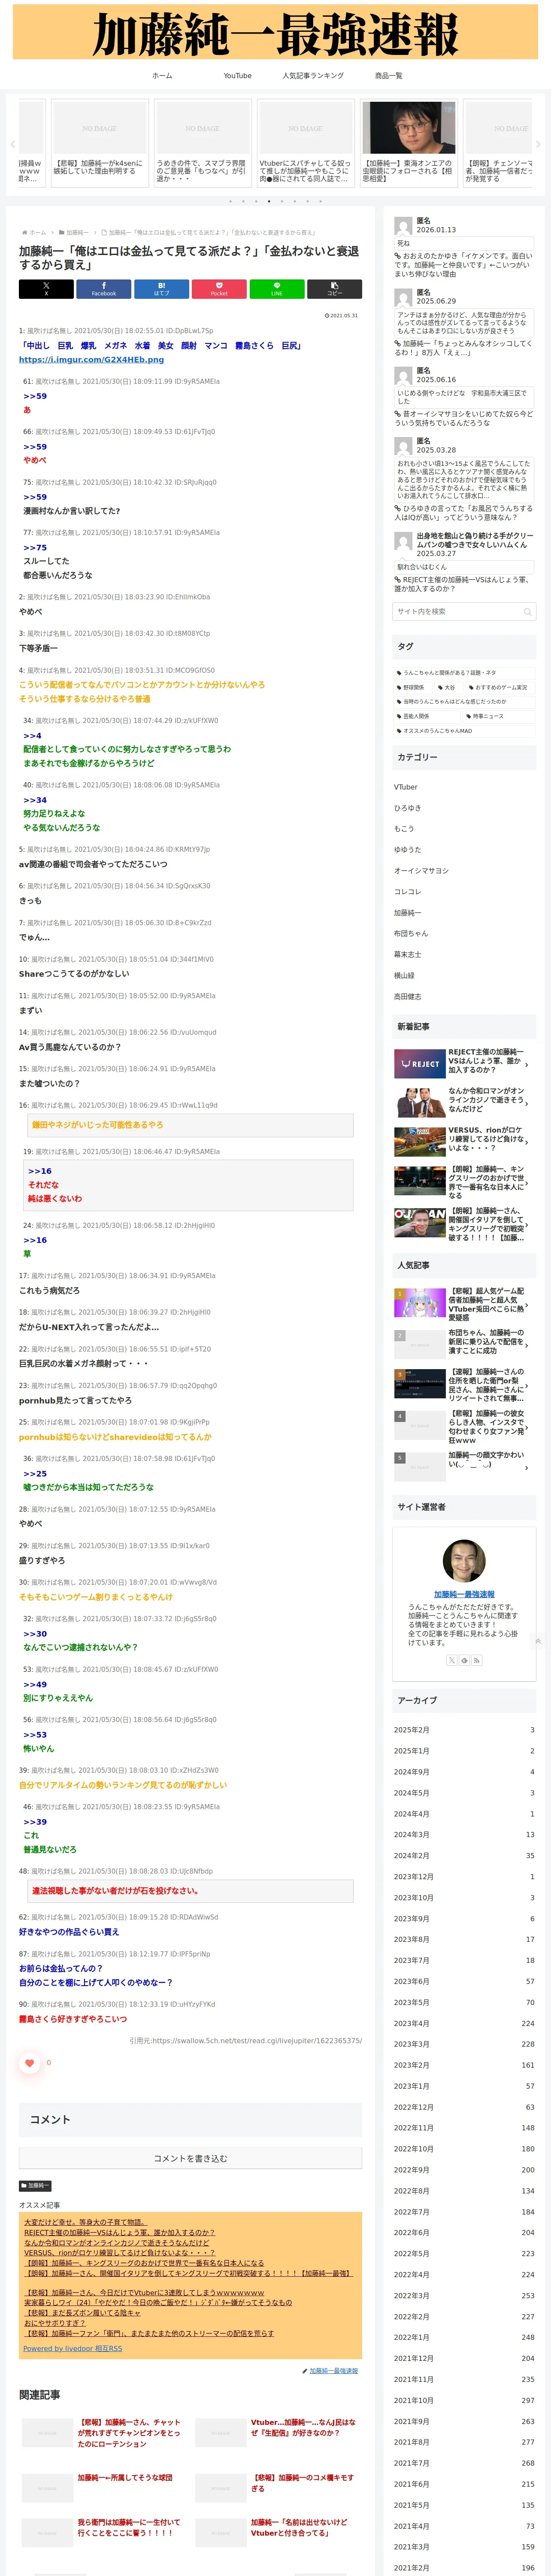
Task: Open the ホーム menu item
Action: 162,76
